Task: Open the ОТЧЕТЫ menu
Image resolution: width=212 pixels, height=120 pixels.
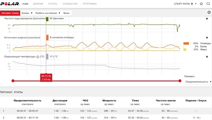Action: click(53, 4)
